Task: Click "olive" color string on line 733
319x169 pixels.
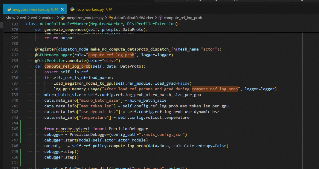Action: coord(110,60)
